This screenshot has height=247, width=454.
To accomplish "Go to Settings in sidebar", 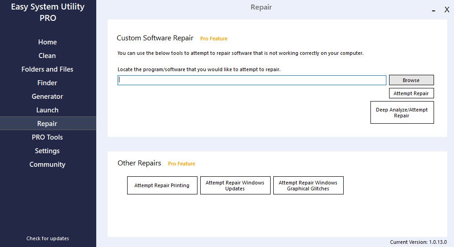I will point(47,151).
